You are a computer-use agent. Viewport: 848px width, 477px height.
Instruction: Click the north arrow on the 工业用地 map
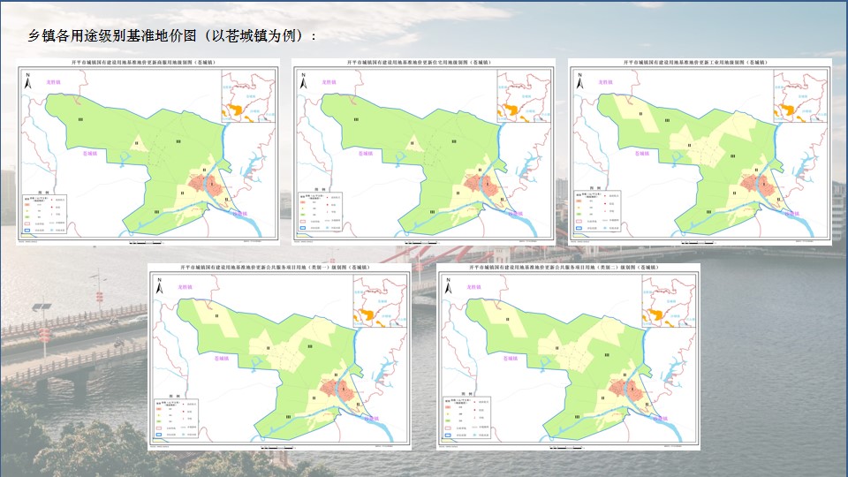580,79
